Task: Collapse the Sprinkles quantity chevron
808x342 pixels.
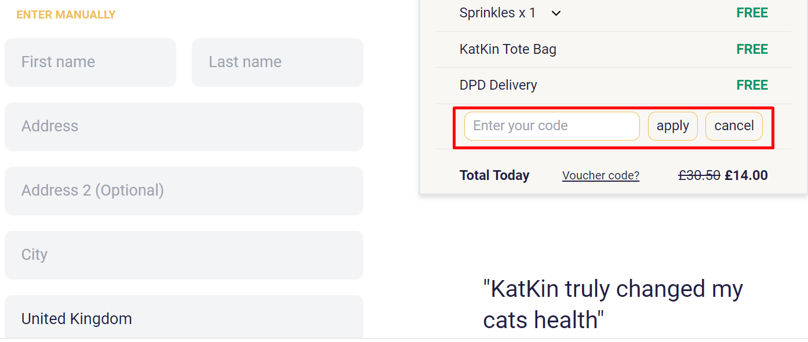Action: (x=555, y=13)
